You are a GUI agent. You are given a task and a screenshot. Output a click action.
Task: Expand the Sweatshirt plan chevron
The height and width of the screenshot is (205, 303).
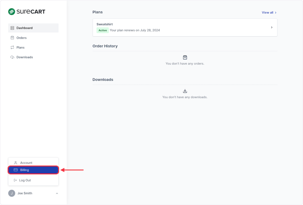[272, 28]
